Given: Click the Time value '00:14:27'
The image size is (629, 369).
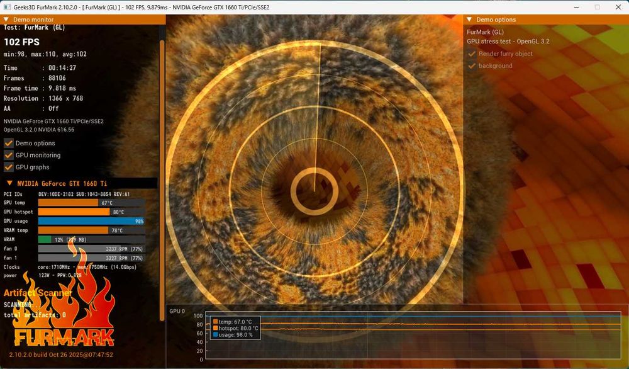Looking at the screenshot, I should (x=62, y=68).
